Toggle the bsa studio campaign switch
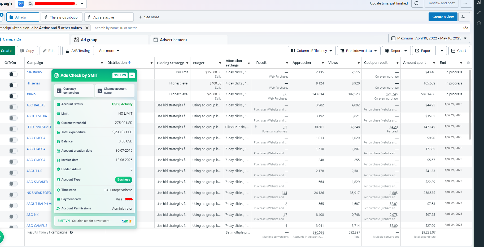 pos(13,74)
